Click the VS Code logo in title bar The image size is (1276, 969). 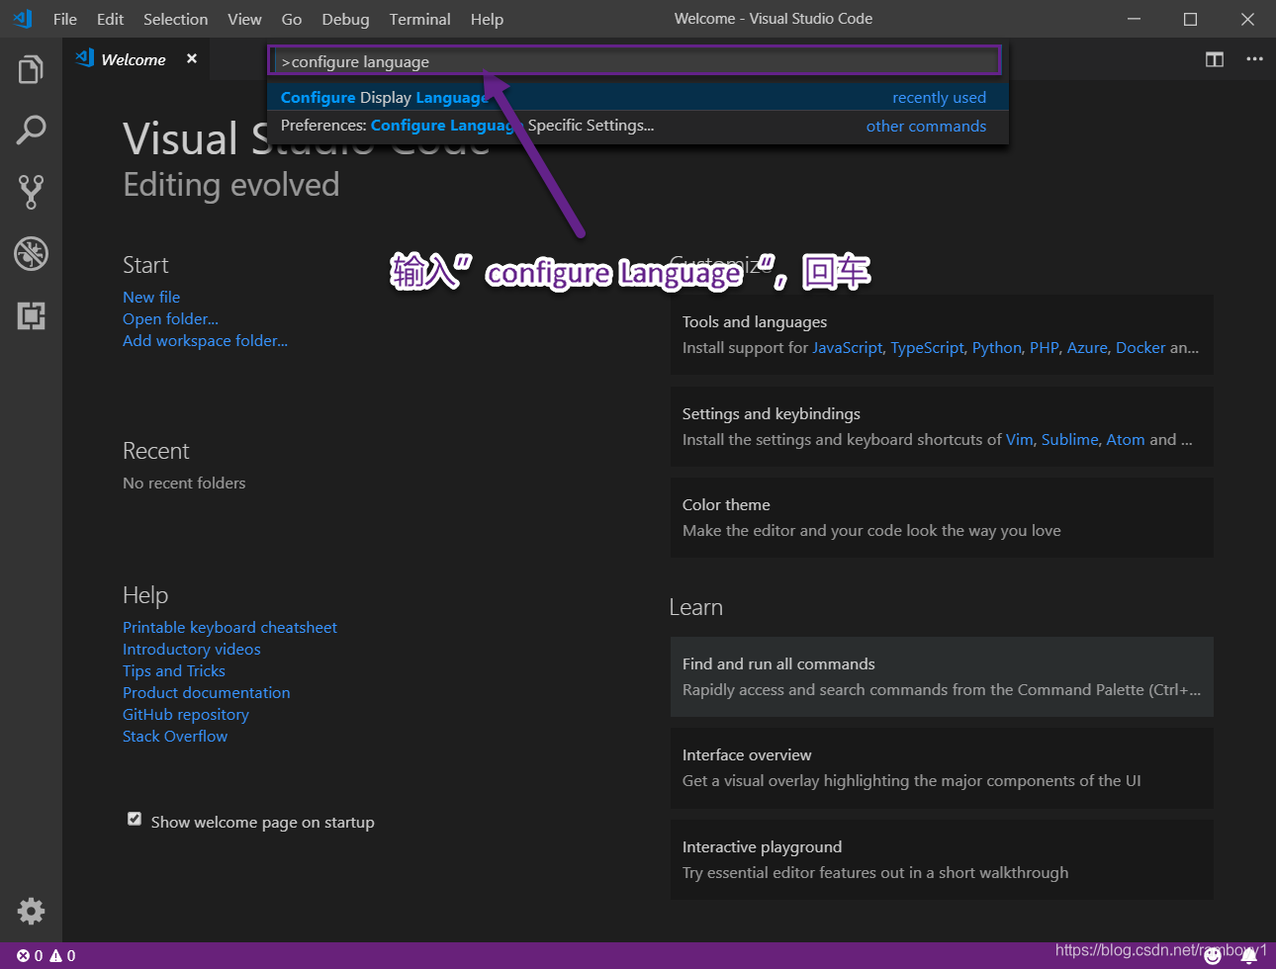[x=23, y=19]
